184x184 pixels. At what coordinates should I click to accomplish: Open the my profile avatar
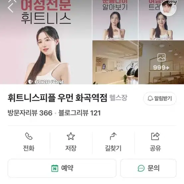click(168, 8)
